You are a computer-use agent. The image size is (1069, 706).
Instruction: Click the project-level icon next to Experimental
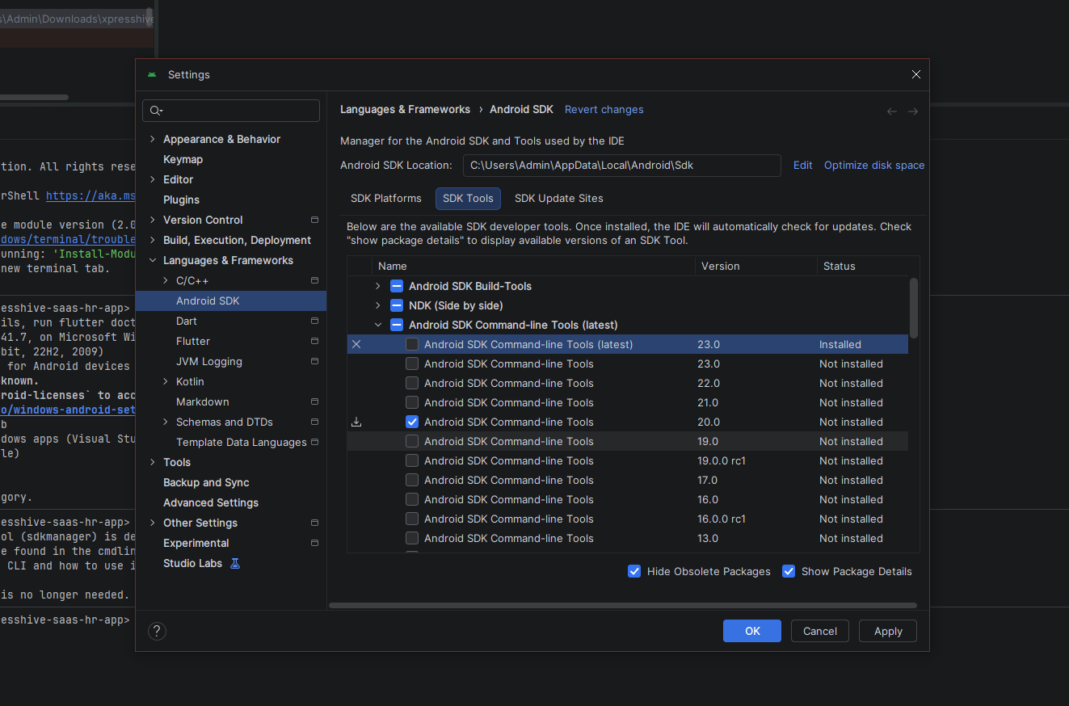pos(314,543)
